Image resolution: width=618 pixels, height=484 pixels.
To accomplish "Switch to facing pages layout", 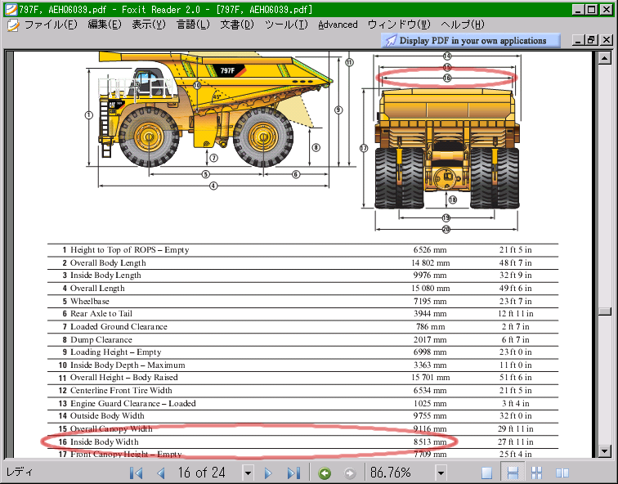I will (562, 473).
